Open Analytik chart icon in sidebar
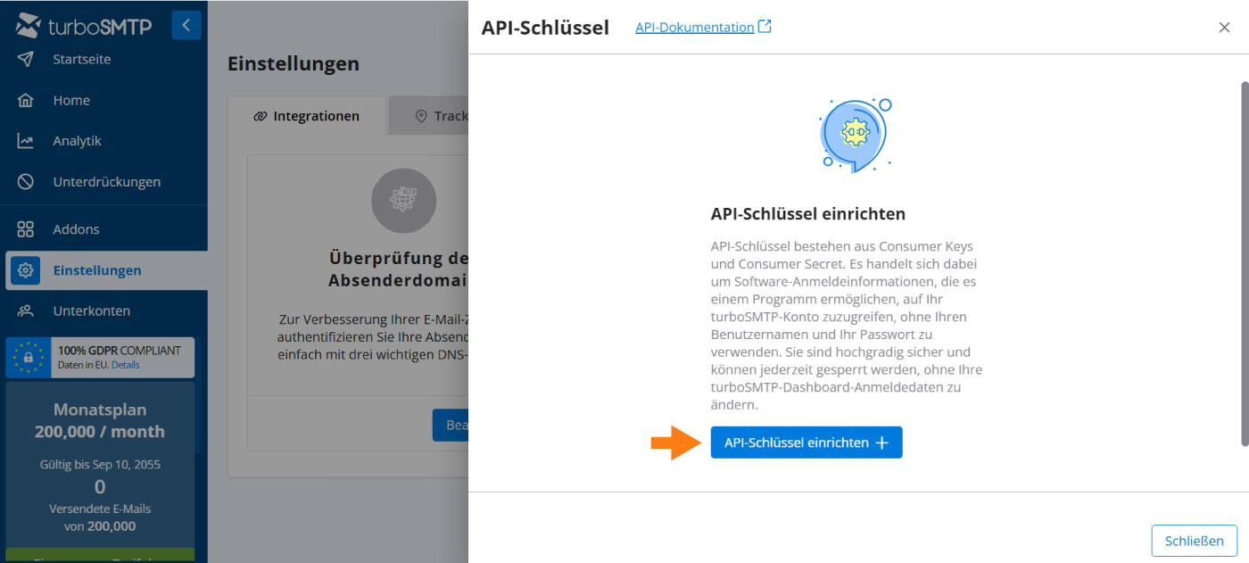 click(x=26, y=141)
